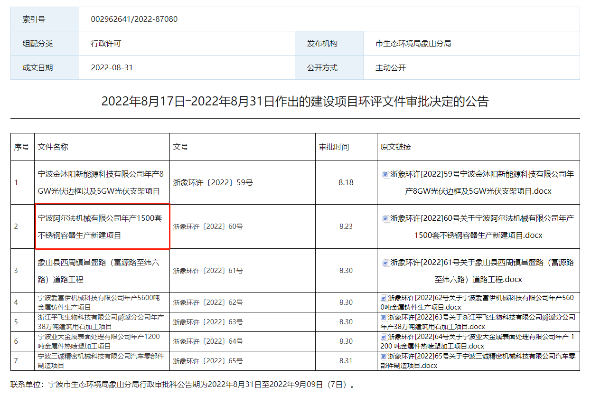
Task: Click the docx file icon beside the 65号 link
Action: pos(384,356)
